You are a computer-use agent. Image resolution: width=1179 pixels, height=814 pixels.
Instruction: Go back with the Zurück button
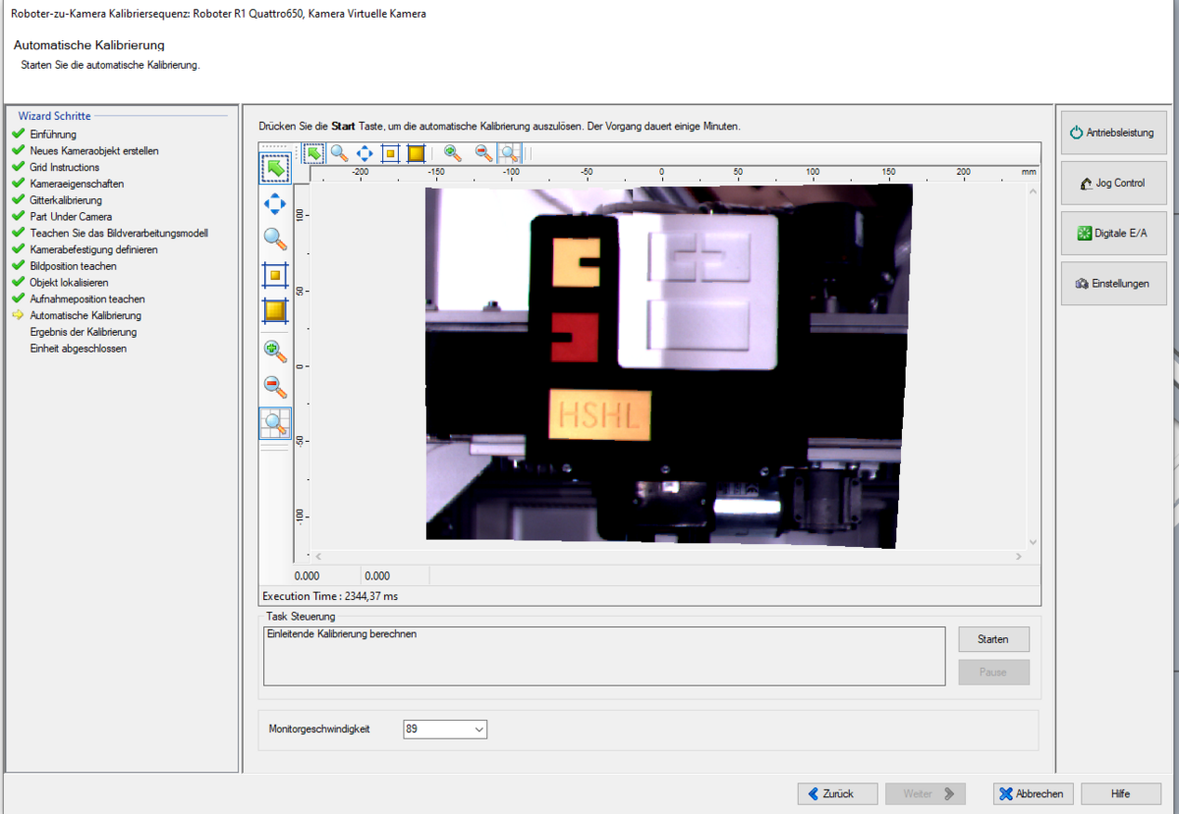pos(837,793)
